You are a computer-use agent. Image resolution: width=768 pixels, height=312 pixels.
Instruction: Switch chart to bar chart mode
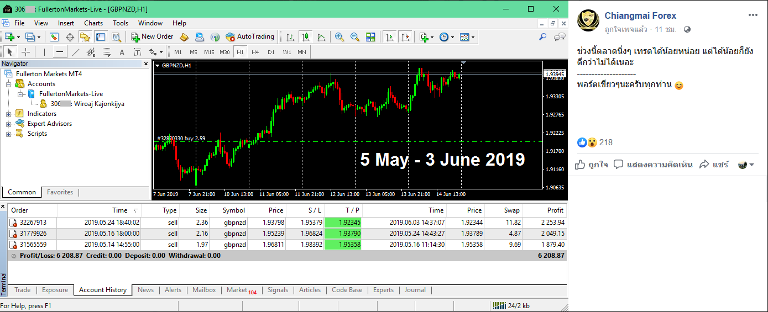[x=290, y=37]
